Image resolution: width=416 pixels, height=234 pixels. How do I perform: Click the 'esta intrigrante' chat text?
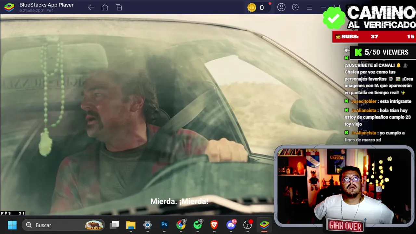pos(396,101)
